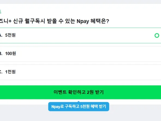This screenshot has height=121, width=161.
Task: Click the 100원 answer text
Action: pos(11,53)
